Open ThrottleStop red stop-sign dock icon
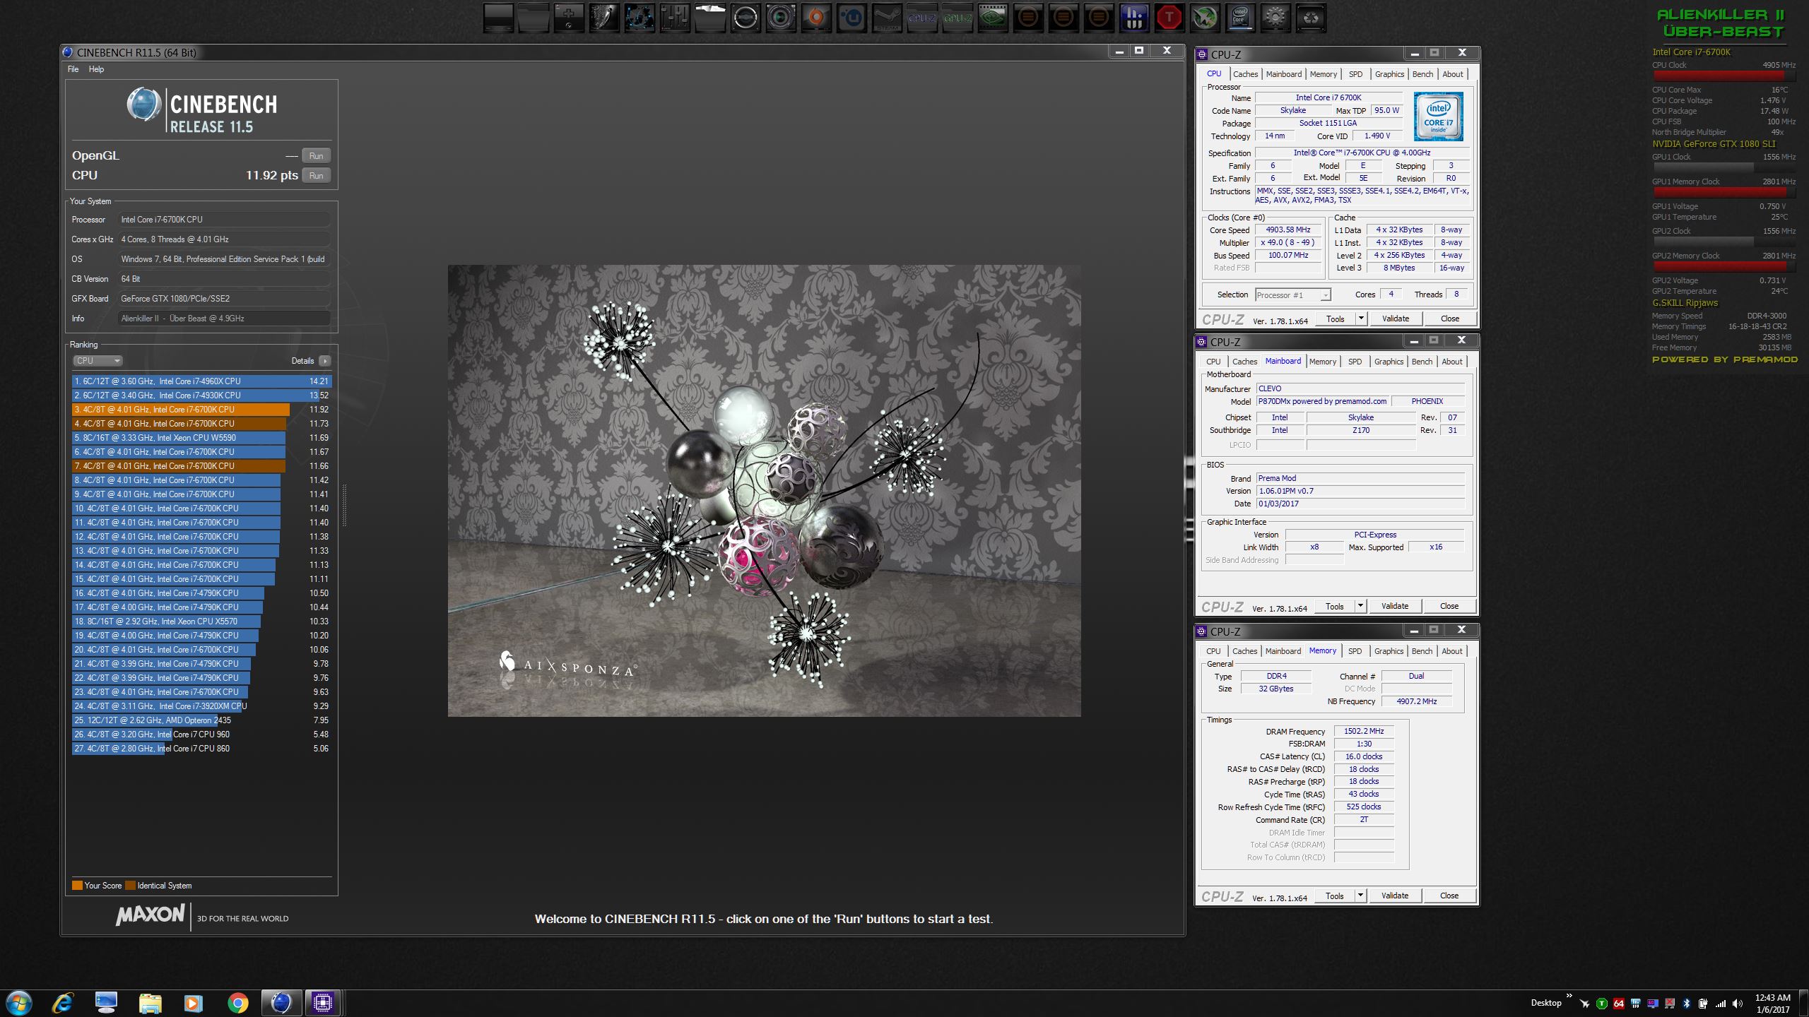1809x1017 pixels. [1169, 18]
